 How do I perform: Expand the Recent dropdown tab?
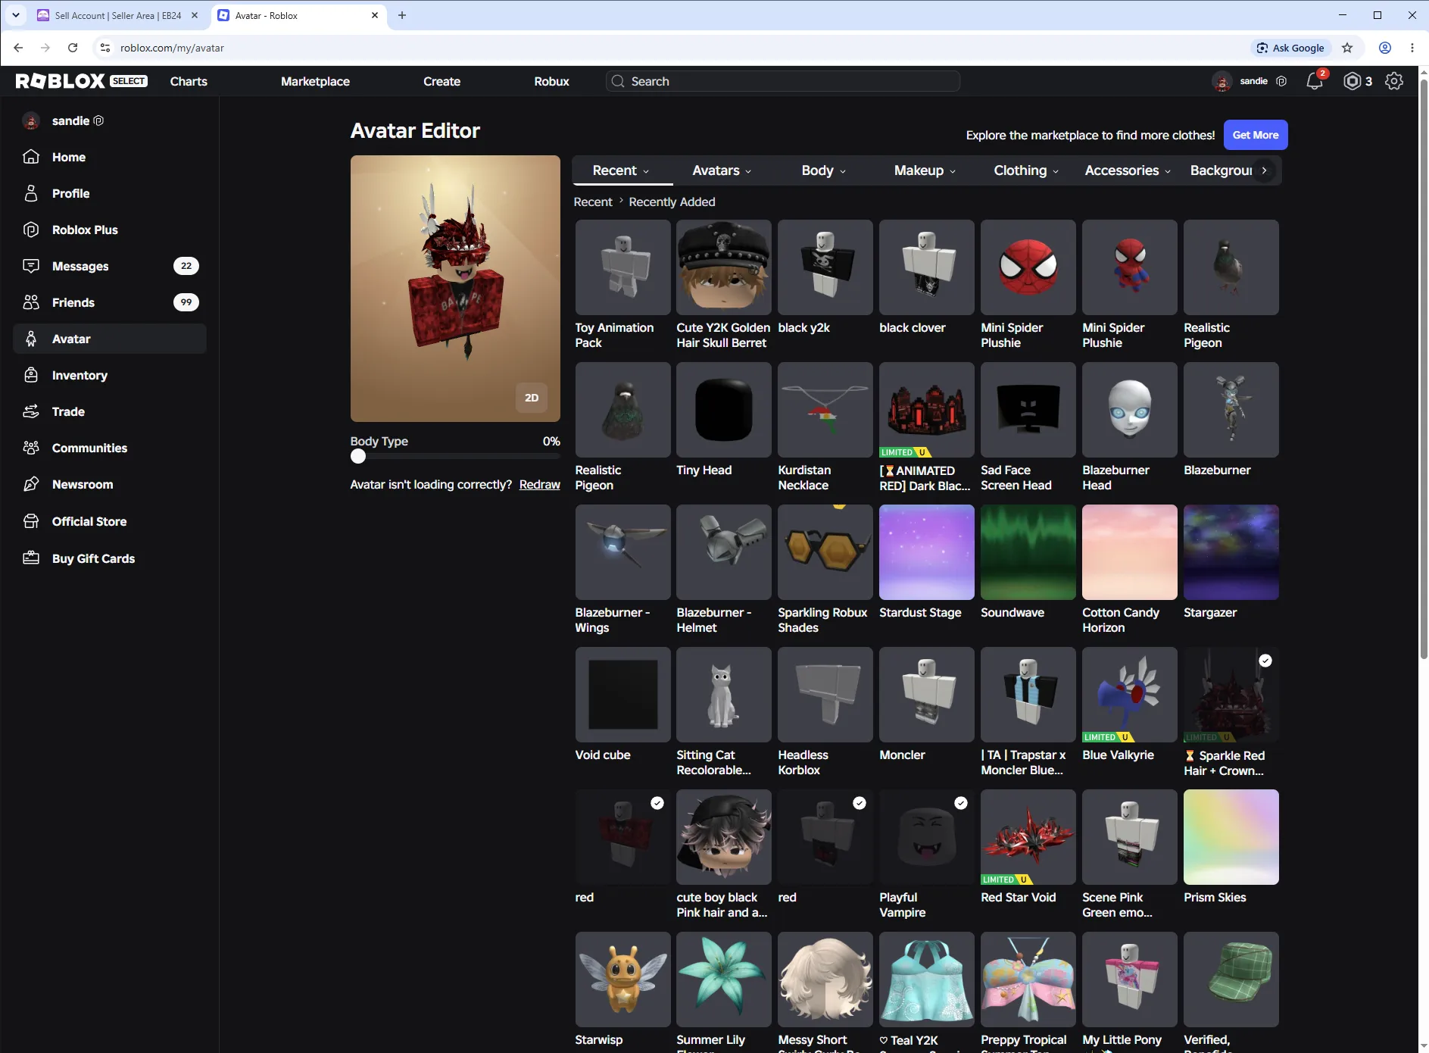pos(621,170)
